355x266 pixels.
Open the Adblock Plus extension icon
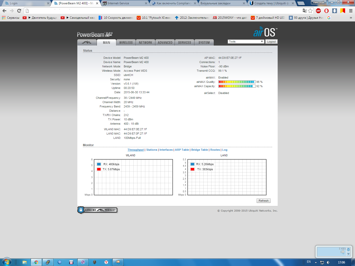point(318,11)
